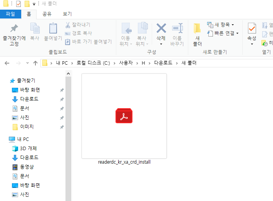273x201 pixels.
Task: Click the Rename (이름 바꾸기) icon
Action: point(177,28)
